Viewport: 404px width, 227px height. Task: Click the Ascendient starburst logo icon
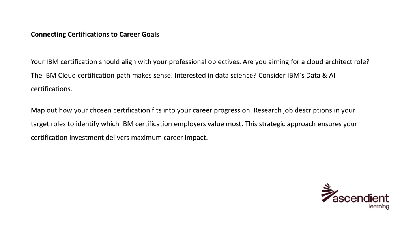[329, 192]
